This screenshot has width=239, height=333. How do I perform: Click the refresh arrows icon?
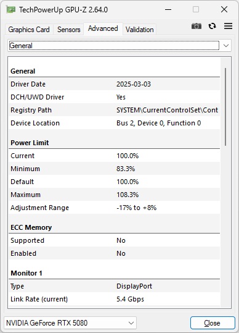[212, 26]
